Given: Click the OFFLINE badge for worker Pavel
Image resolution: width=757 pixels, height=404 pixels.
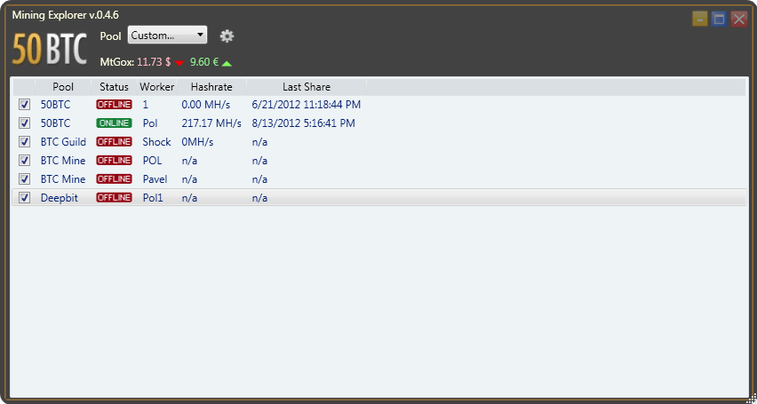Looking at the screenshot, I should pos(114,179).
